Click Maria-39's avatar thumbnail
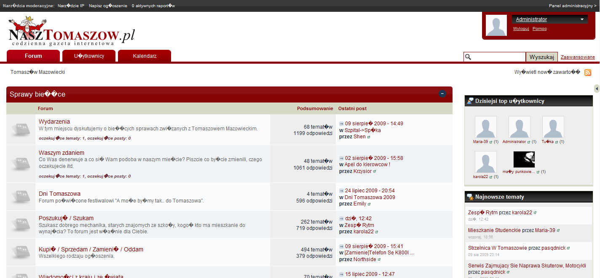 pyautogui.click(x=485, y=127)
